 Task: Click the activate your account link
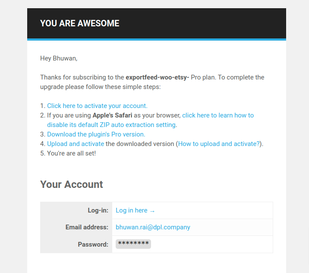(x=97, y=106)
